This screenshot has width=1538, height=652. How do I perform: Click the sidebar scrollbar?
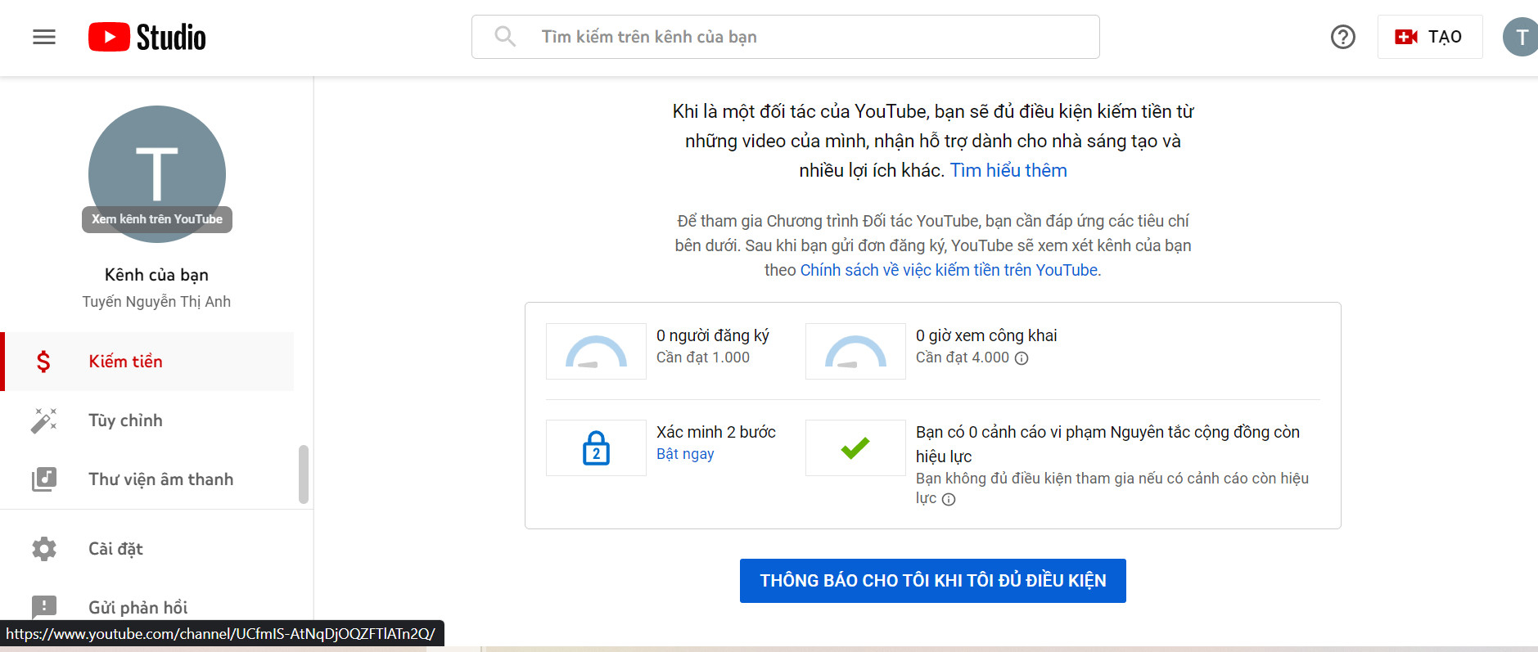[304, 474]
